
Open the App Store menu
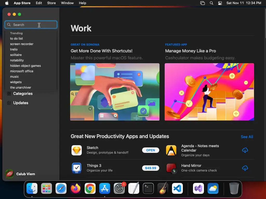pyautogui.click(x=22, y=3)
